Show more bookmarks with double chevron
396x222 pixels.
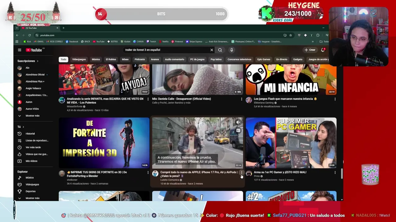pos(312,42)
